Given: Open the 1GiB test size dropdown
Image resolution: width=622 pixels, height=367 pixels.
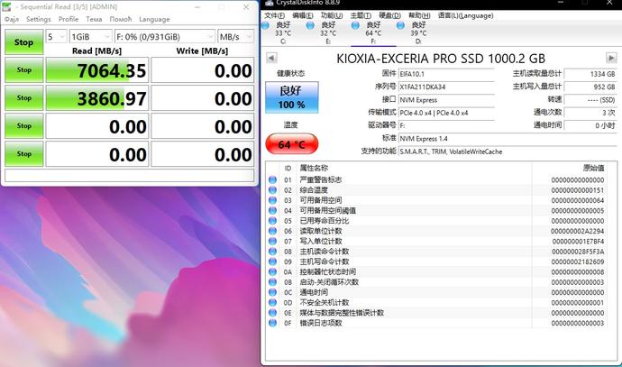Looking at the screenshot, I should [90, 37].
